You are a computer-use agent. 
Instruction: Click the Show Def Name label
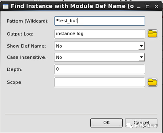(26, 46)
